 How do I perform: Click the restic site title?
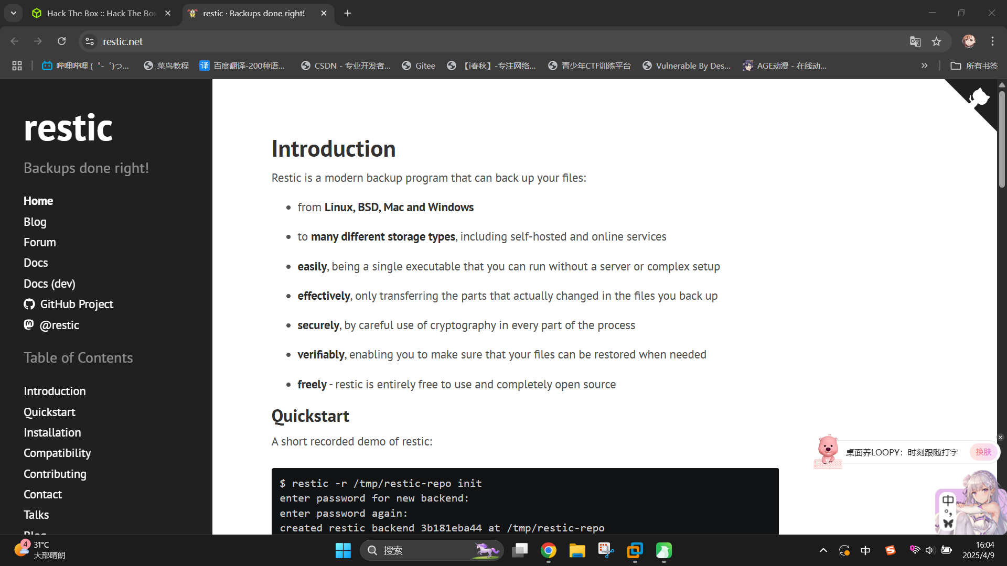(x=68, y=128)
